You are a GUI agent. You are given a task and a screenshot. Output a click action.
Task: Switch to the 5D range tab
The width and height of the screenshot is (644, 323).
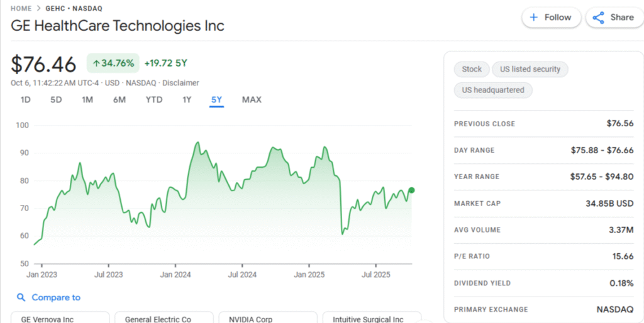point(56,99)
